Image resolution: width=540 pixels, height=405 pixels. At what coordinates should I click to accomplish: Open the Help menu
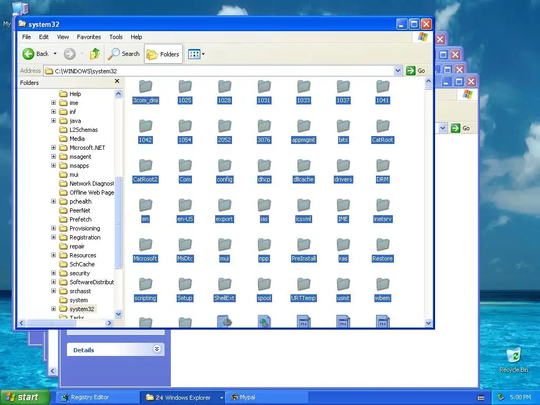point(136,37)
